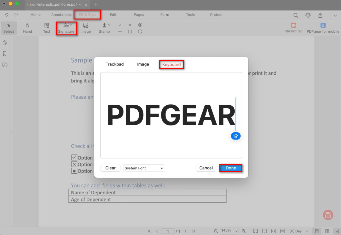
Task: Toggle the first checked Option checkbox
Action: click(74, 157)
